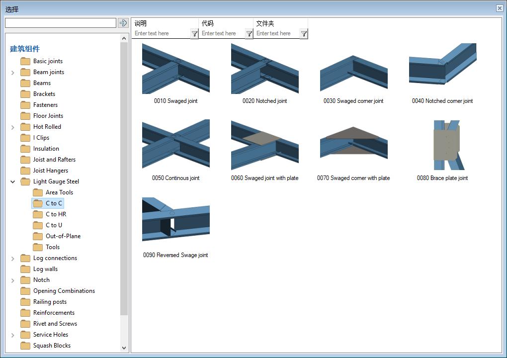
Task: Click the search arrow button
Action: [123, 23]
